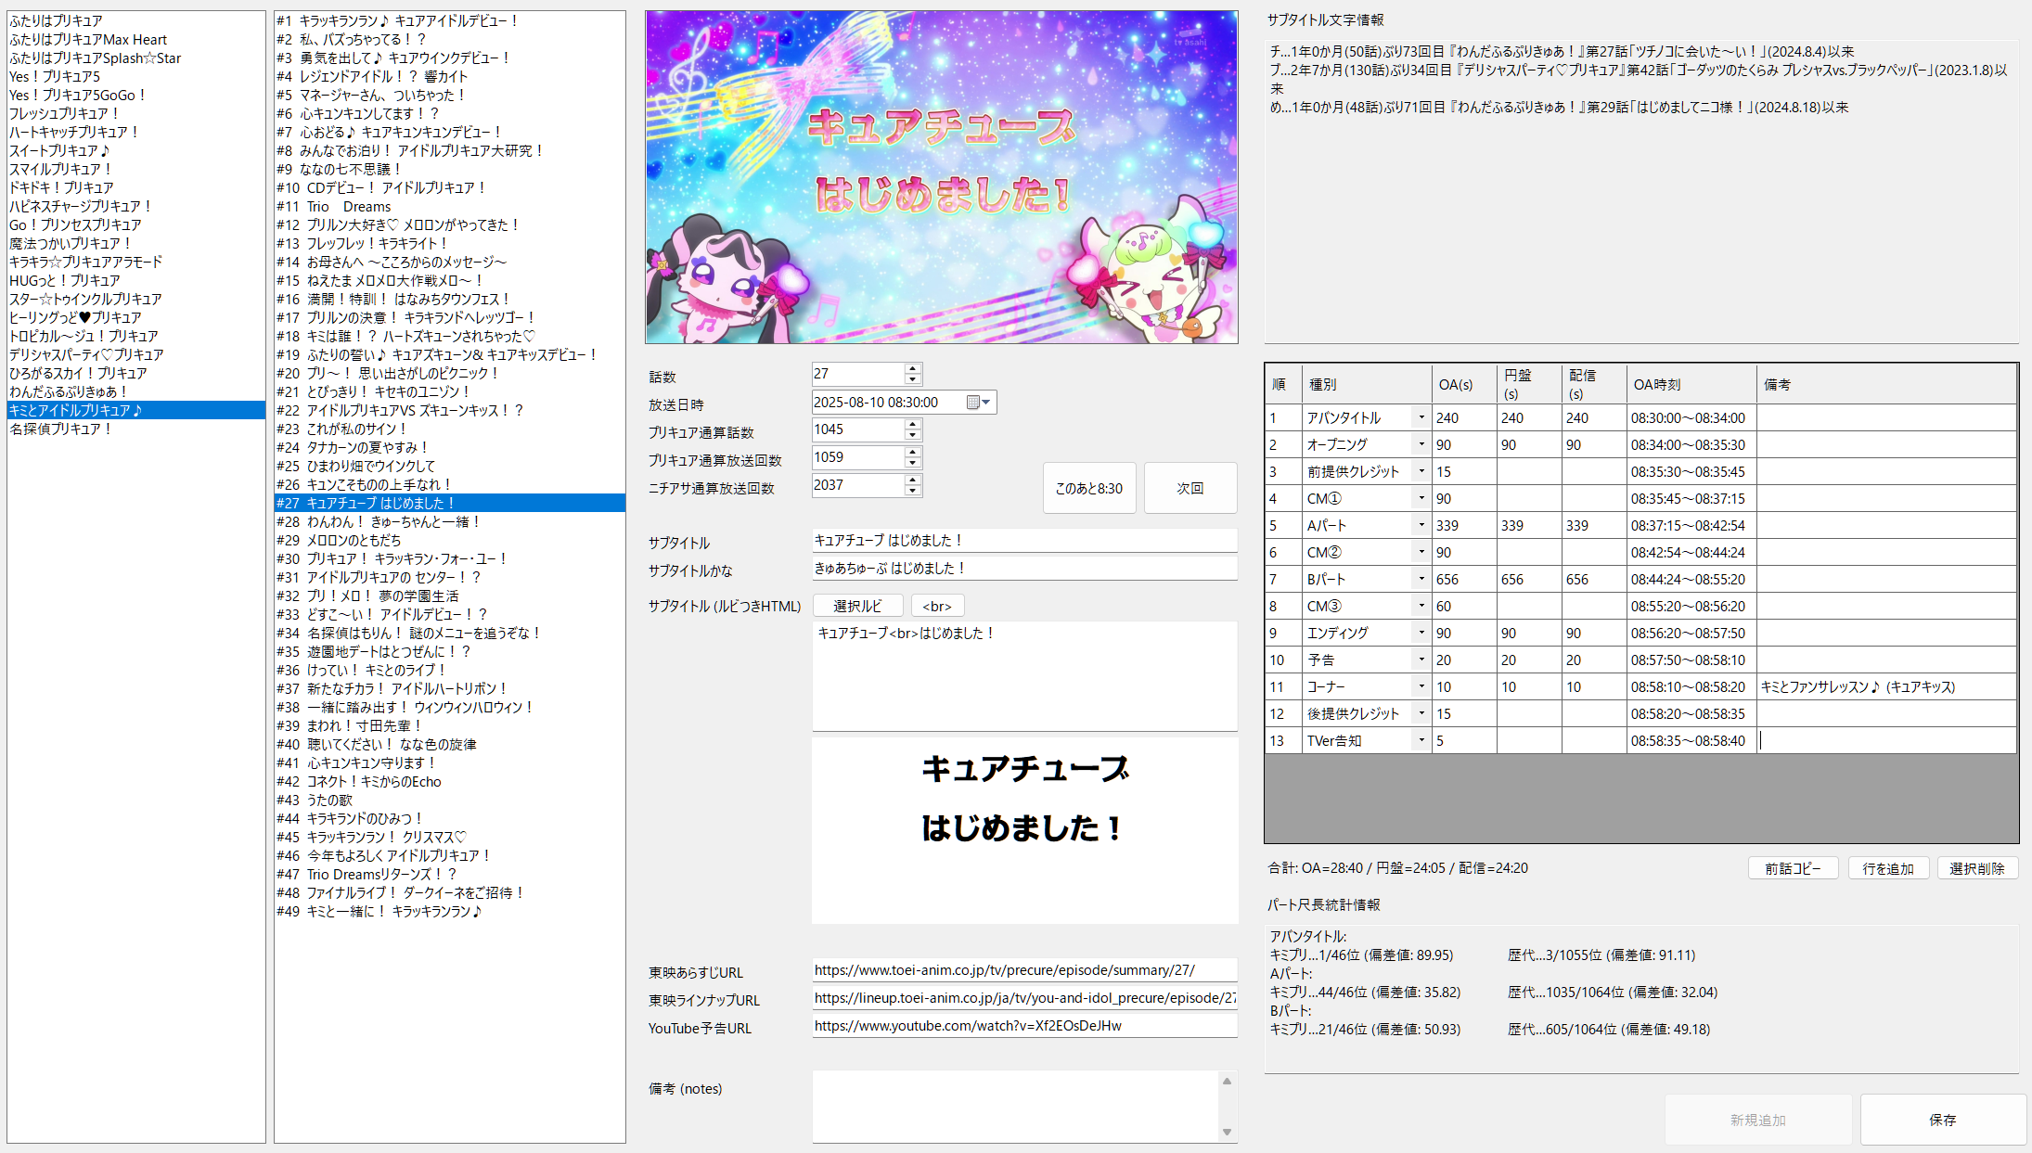Select series わんだふるぷりきゅあ！ in the list
Image resolution: width=2032 pixels, height=1153 pixels.
[69, 391]
